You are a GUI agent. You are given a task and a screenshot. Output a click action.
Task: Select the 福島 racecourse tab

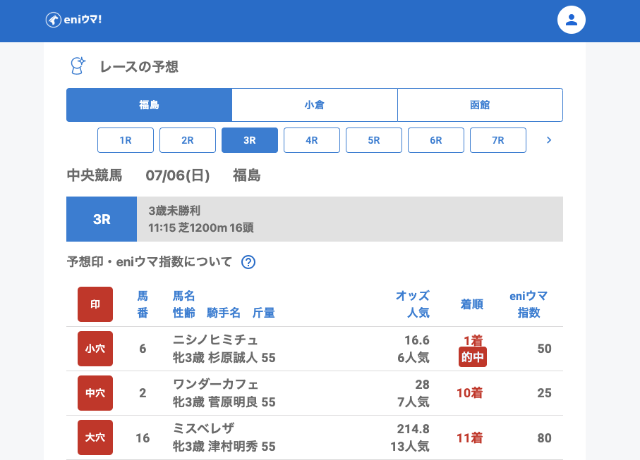tap(149, 105)
